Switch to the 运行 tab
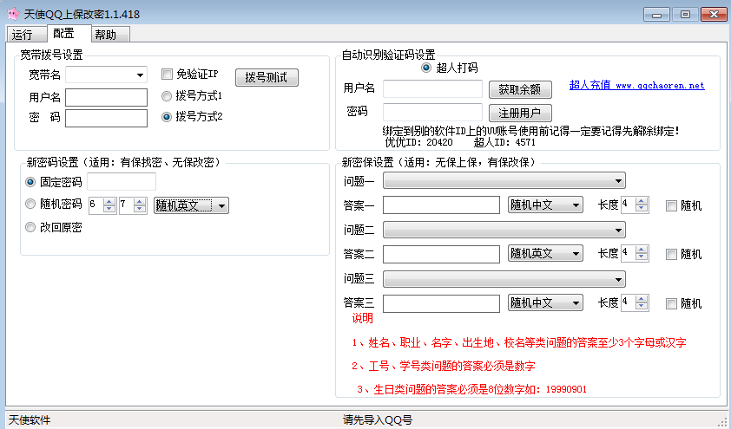The height and width of the screenshot is (429, 731). coord(23,35)
